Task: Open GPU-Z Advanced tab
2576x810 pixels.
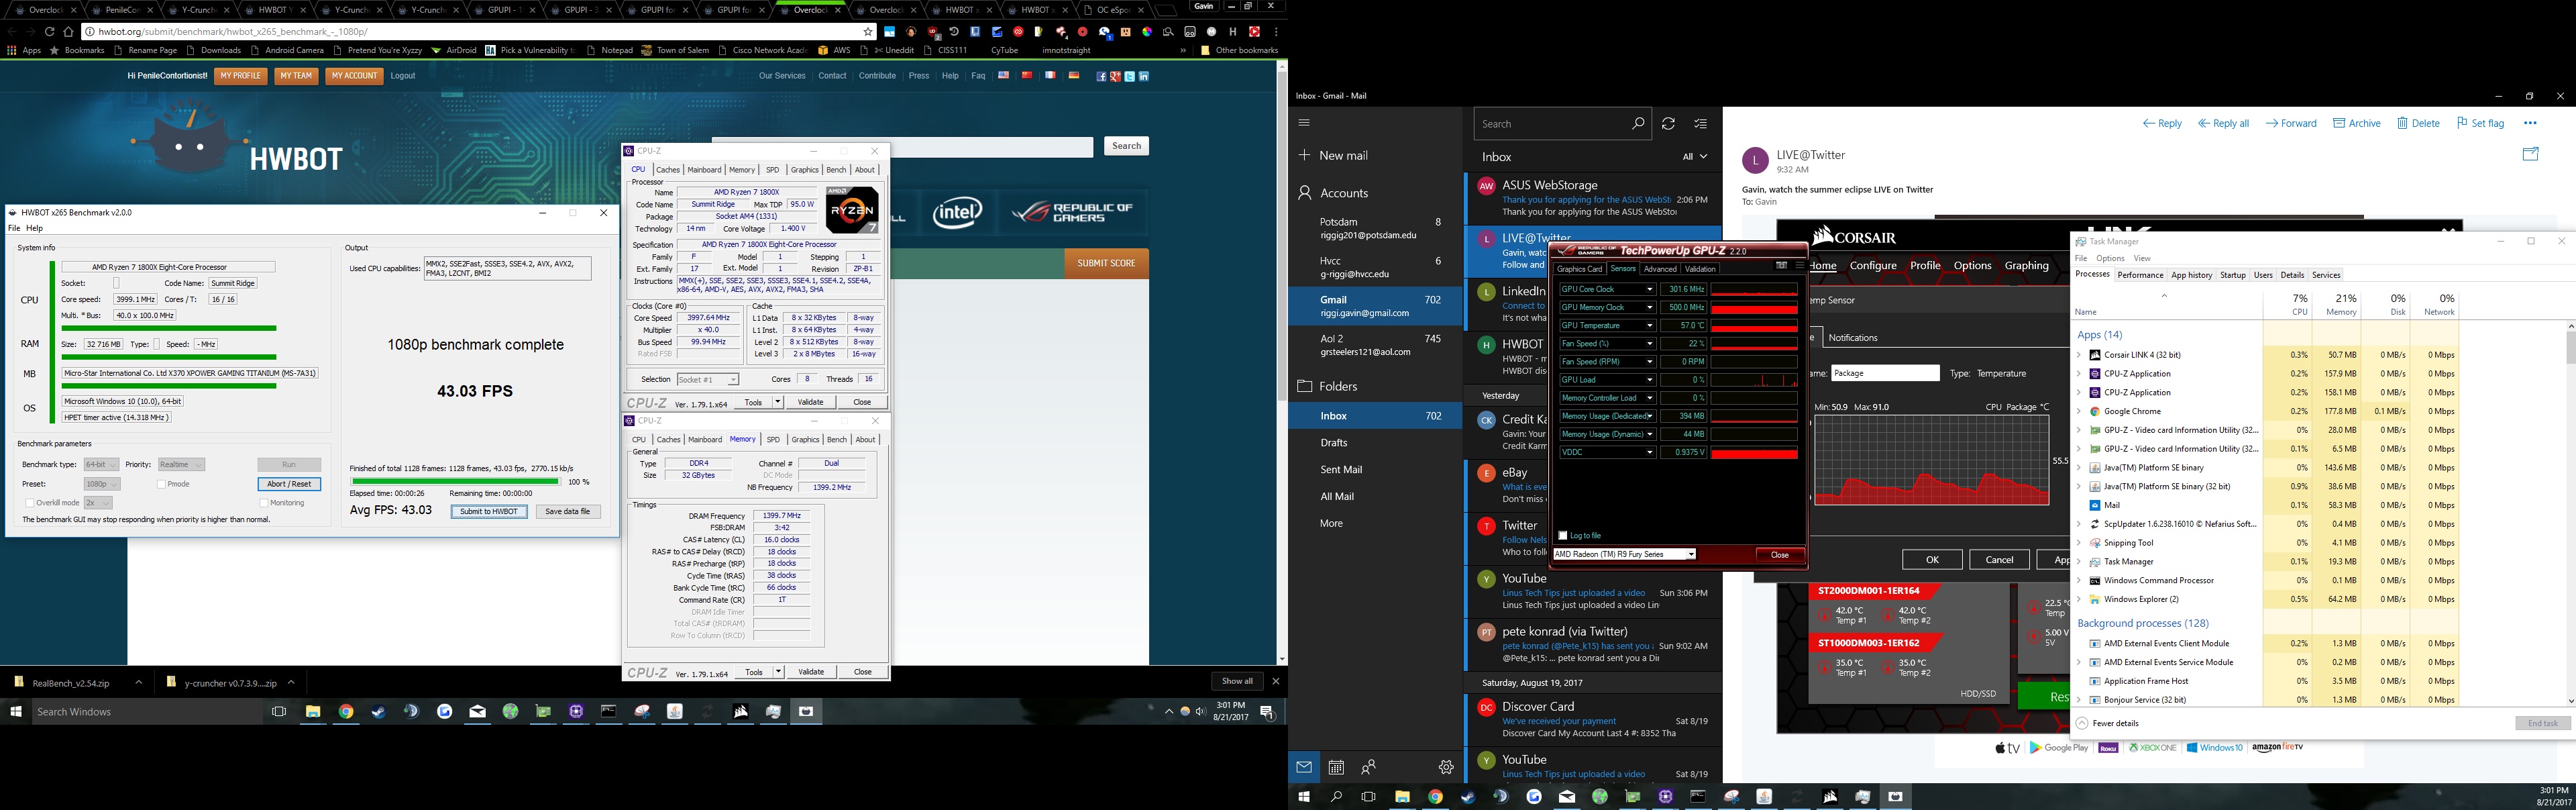Action: pos(1660,269)
